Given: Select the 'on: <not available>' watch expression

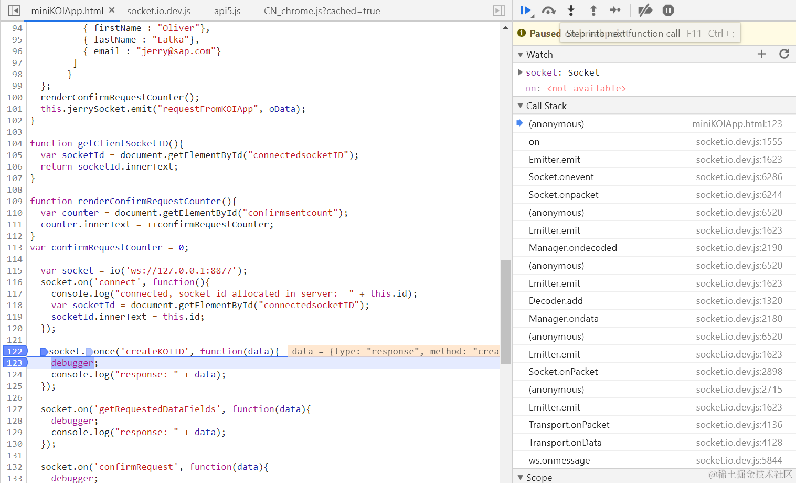Looking at the screenshot, I should pos(576,88).
